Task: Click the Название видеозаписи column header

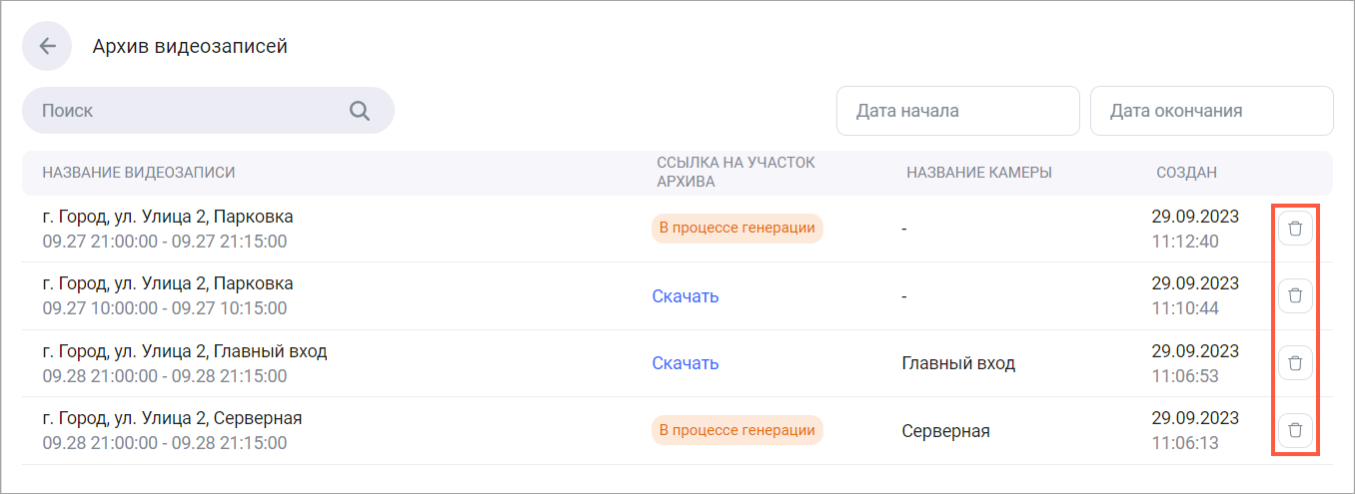Action: coord(139,173)
